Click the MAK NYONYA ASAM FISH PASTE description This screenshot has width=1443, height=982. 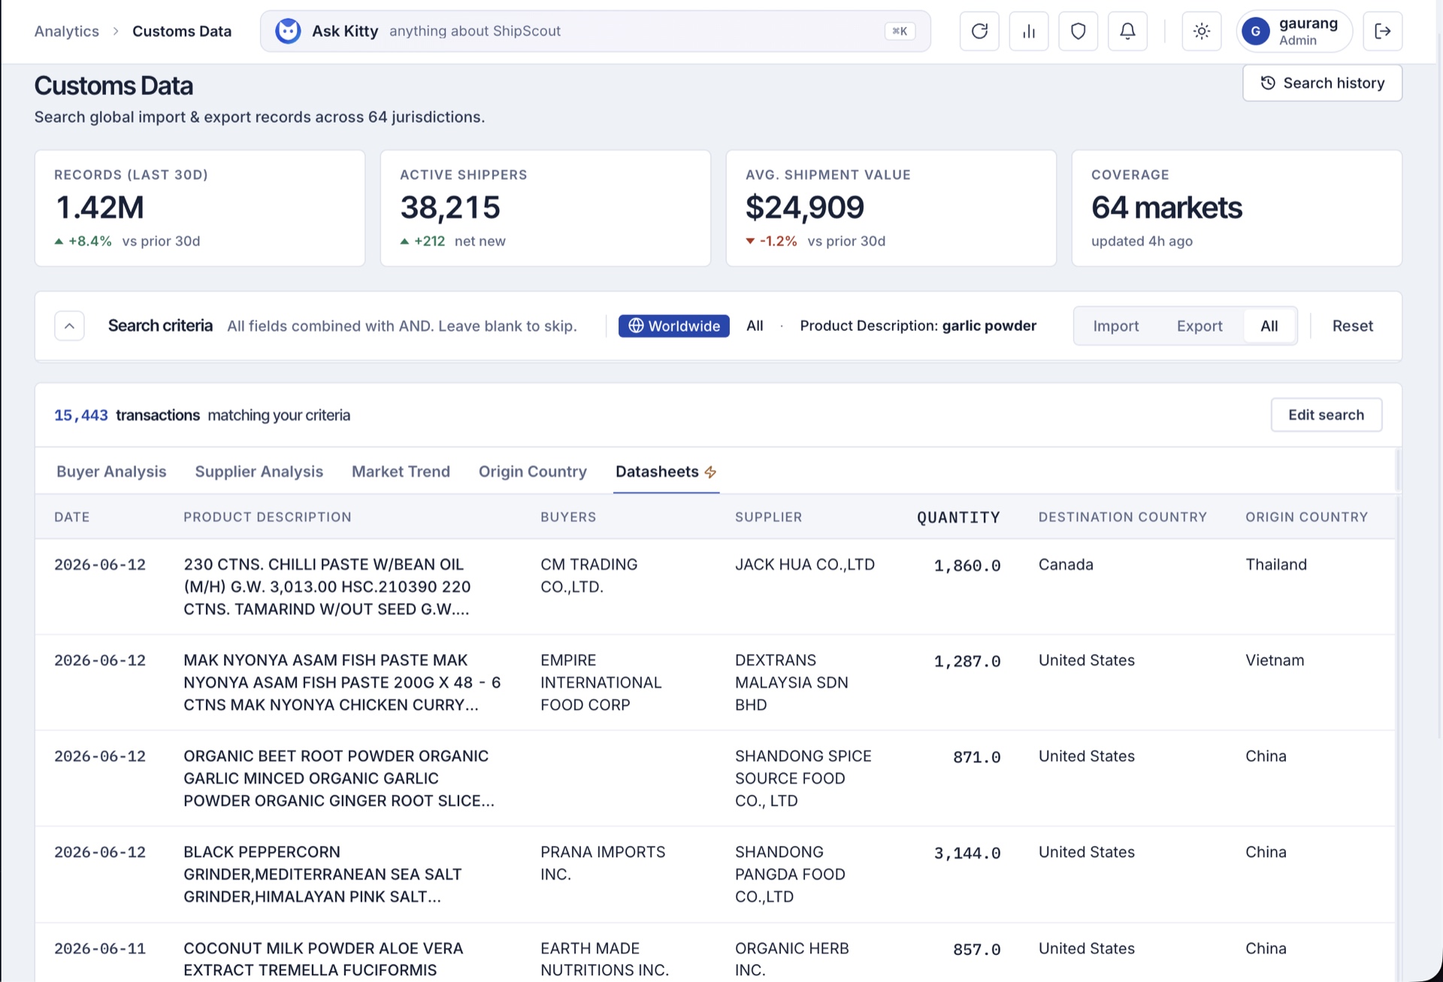tap(342, 682)
